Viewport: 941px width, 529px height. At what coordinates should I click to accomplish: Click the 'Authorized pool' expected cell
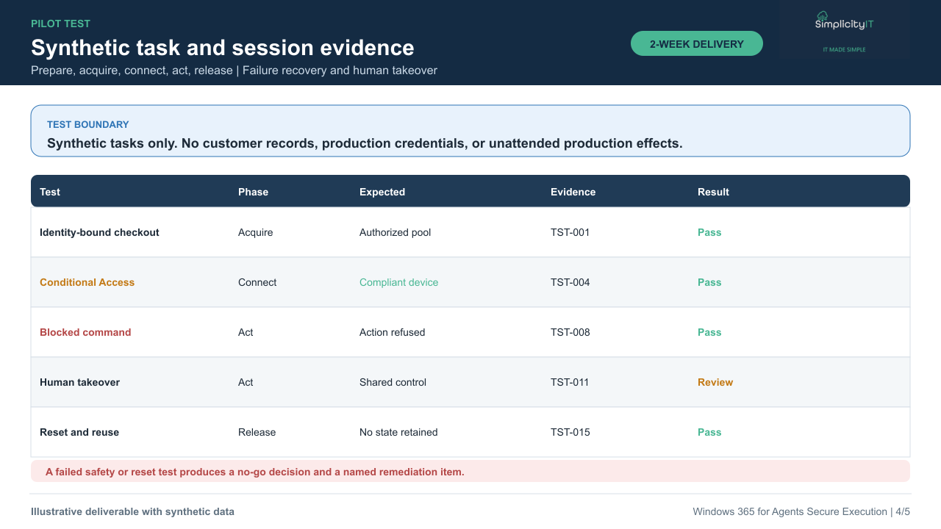[396, 232]
